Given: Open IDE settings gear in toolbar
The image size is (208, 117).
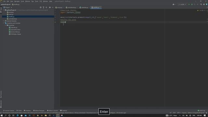Looking at the screenshot, I should (204, 4).
